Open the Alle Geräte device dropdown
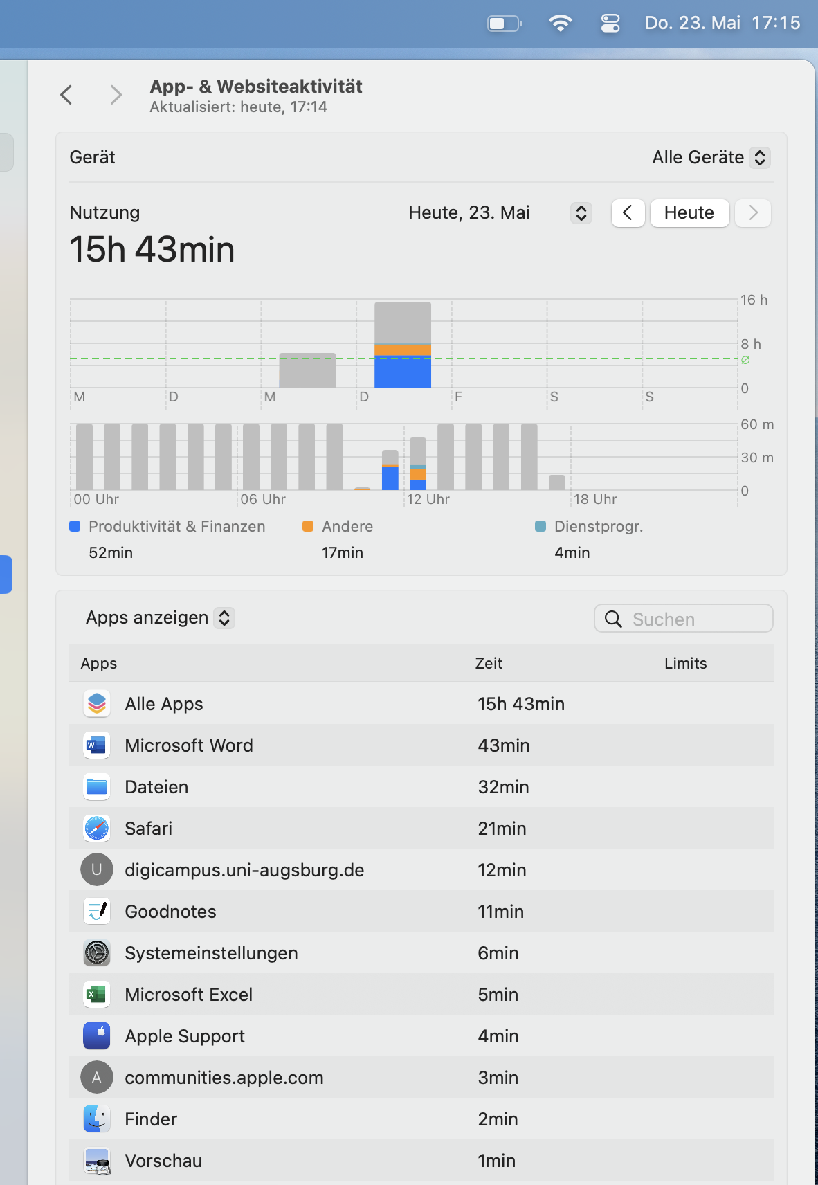 [x=711, y=158]
